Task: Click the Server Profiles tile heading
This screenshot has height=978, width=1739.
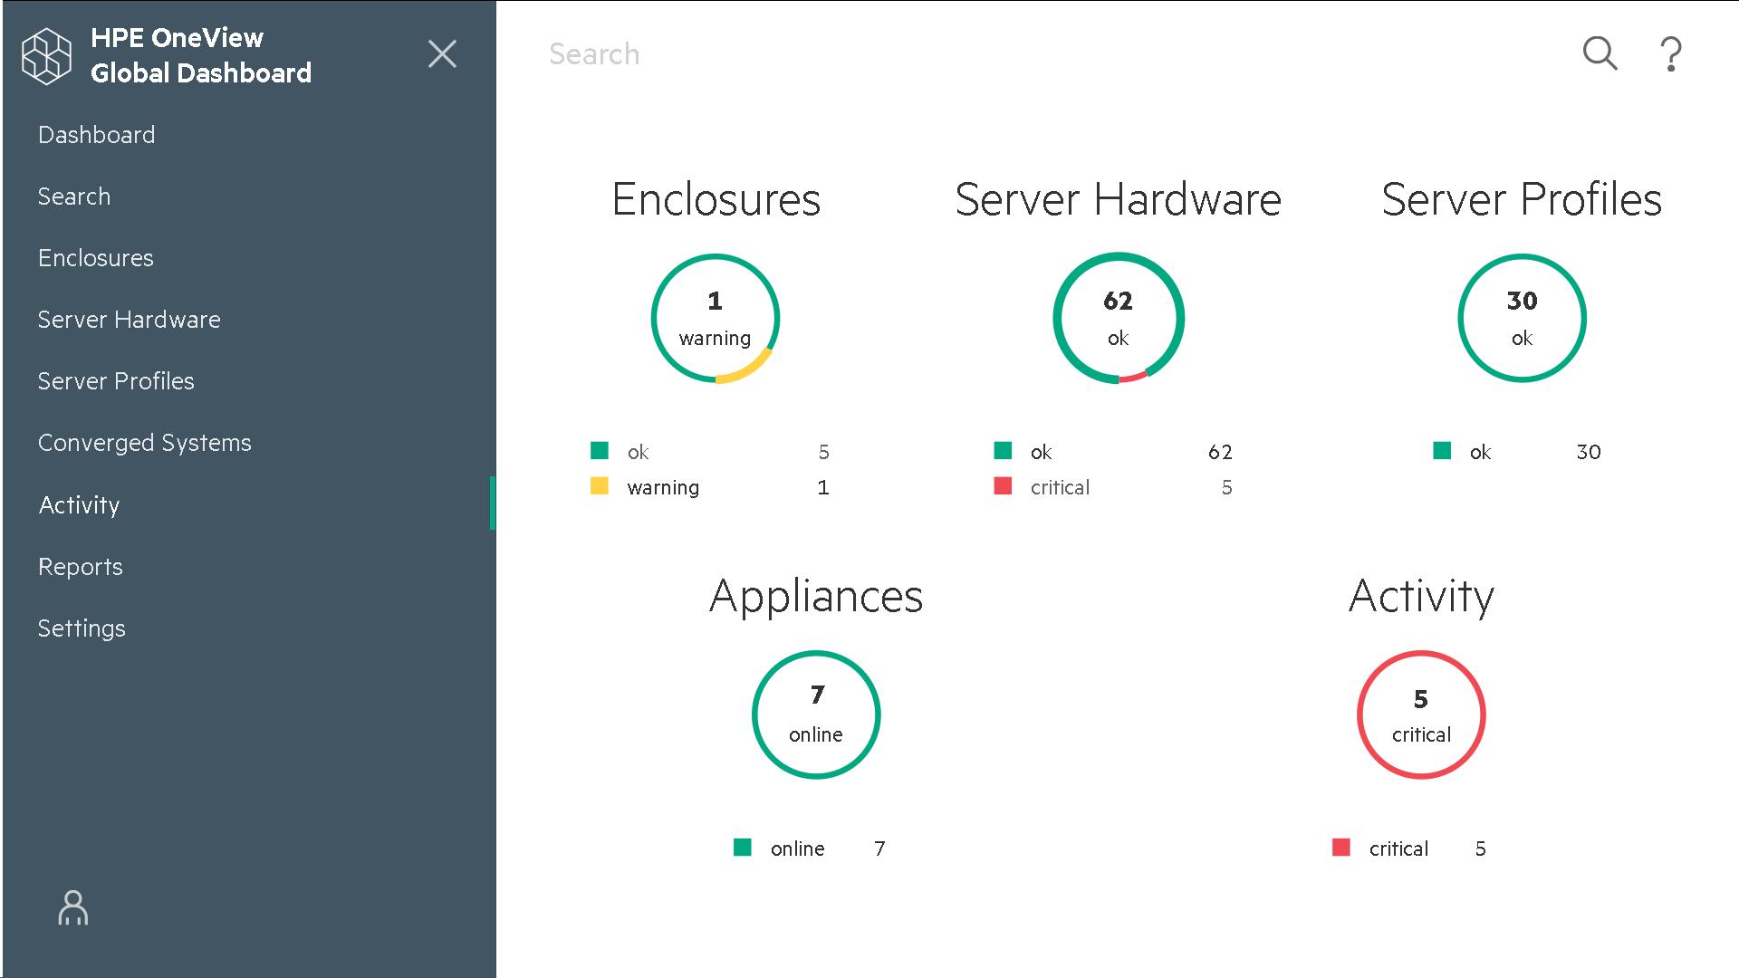Action: pyautogui.click(x=1522, y=199)
